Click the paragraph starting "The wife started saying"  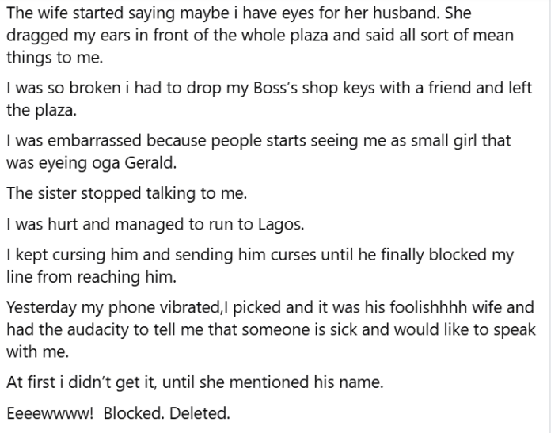(x=260, y=35)
